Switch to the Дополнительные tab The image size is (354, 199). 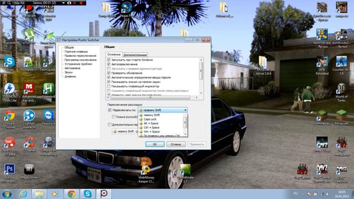135,55
